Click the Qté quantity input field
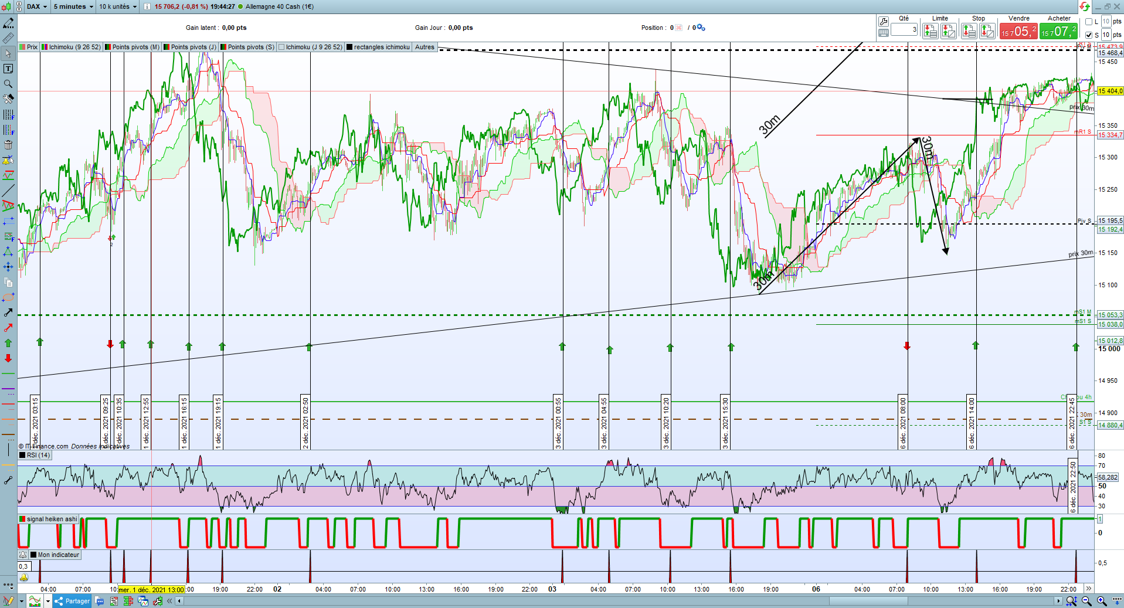Viewport: 1124px width, 608px height. (904, 29)
